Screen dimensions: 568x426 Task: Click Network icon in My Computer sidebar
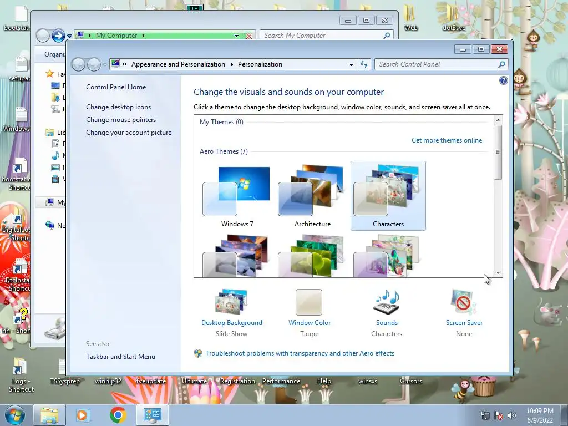[x=50, y=225]
